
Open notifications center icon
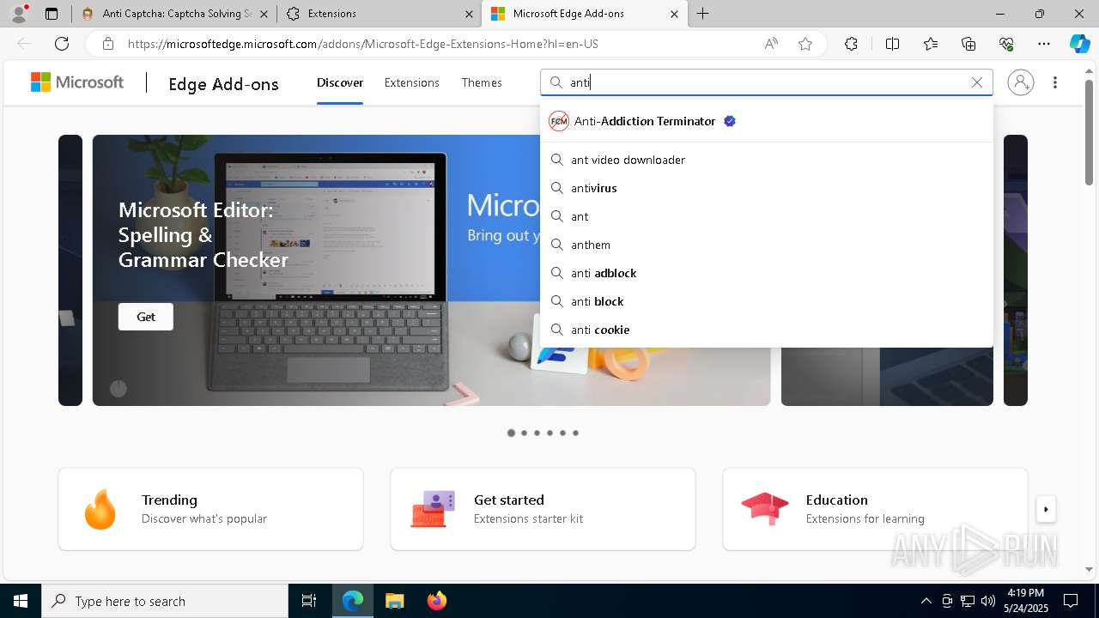coord(1071,601)
